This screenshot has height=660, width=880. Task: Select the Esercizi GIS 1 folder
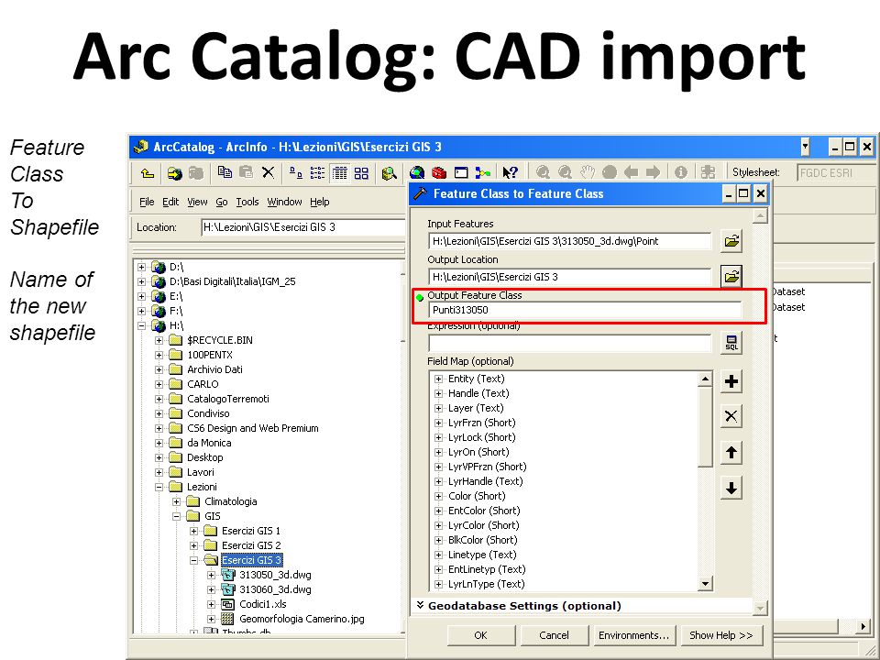[x=251, y=531]
